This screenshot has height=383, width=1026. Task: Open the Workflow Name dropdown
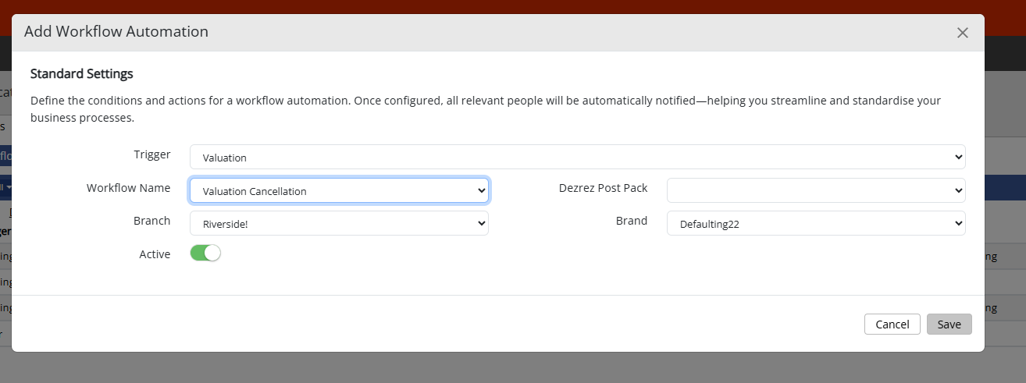[x=339, y=190]
